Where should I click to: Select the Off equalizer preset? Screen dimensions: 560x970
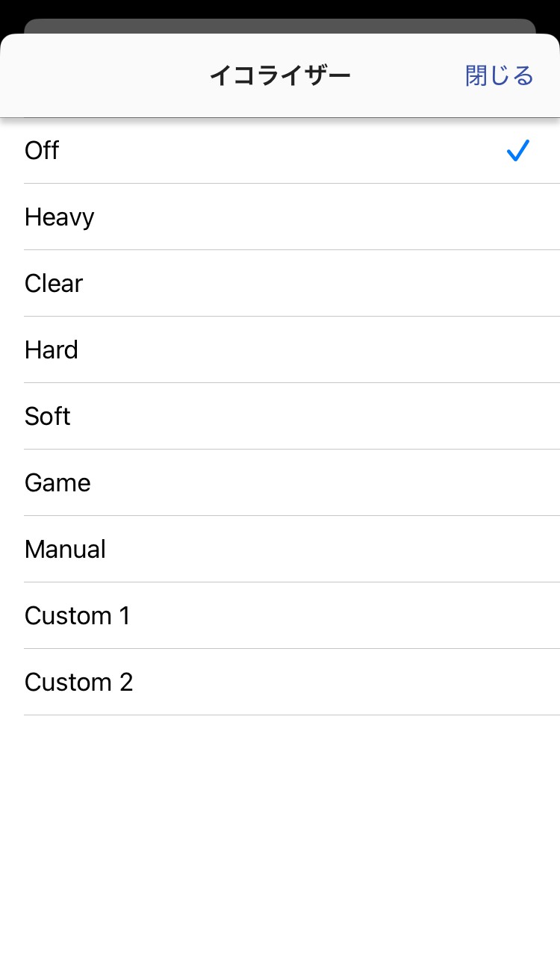[x=42, y=151]
